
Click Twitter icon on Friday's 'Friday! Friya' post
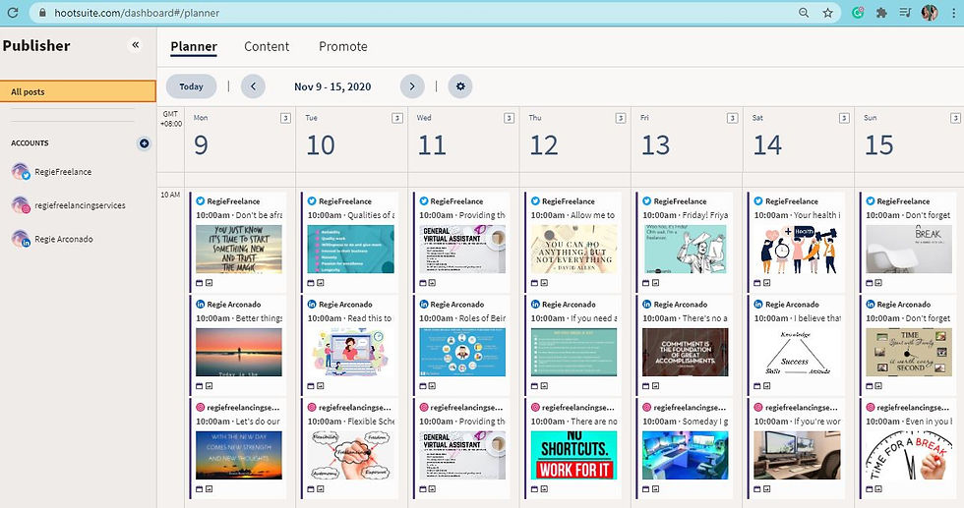click(x=647, y=200)
